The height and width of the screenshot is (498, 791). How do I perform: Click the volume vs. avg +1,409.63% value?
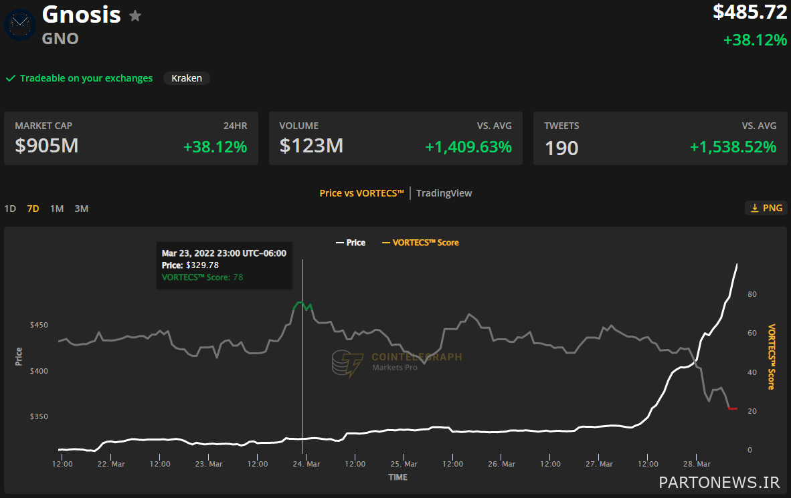tap(468, 146)
